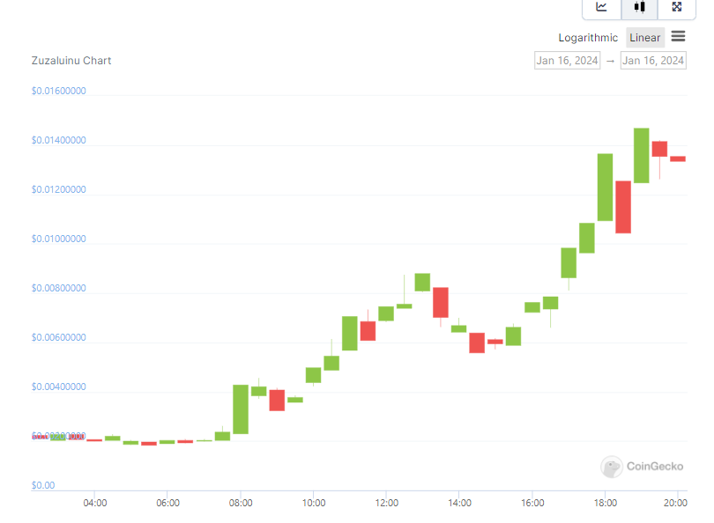This screenshot has height=523, width=714.
Task: Open the chart hamburger context menu
Action: point(678,36)
